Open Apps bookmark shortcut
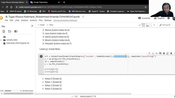Viewport: 175px width, 98px height. point(2,11)
